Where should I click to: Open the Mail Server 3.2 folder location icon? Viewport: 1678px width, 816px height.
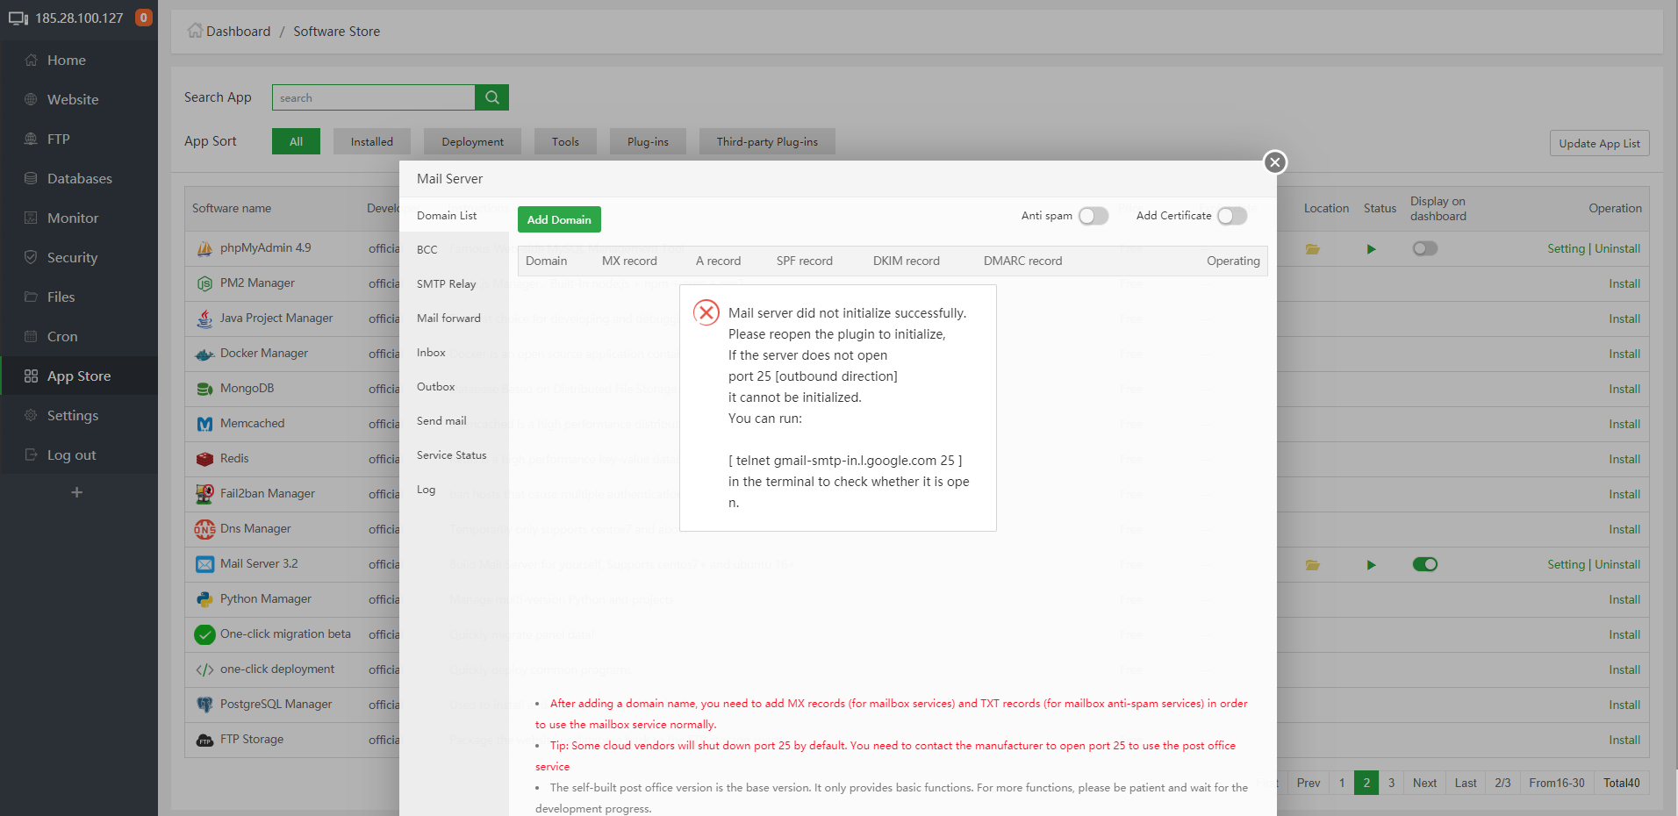[x=1311, y=564]
